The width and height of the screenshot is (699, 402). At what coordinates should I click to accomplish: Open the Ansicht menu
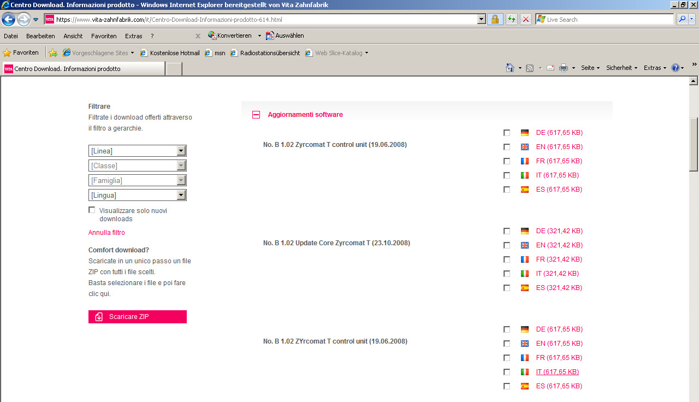point(73,36)
